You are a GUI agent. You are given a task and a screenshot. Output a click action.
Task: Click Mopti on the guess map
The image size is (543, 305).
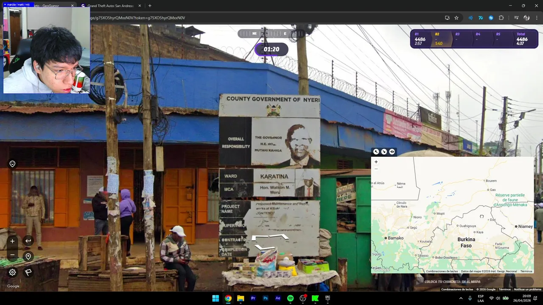[439, 213]
